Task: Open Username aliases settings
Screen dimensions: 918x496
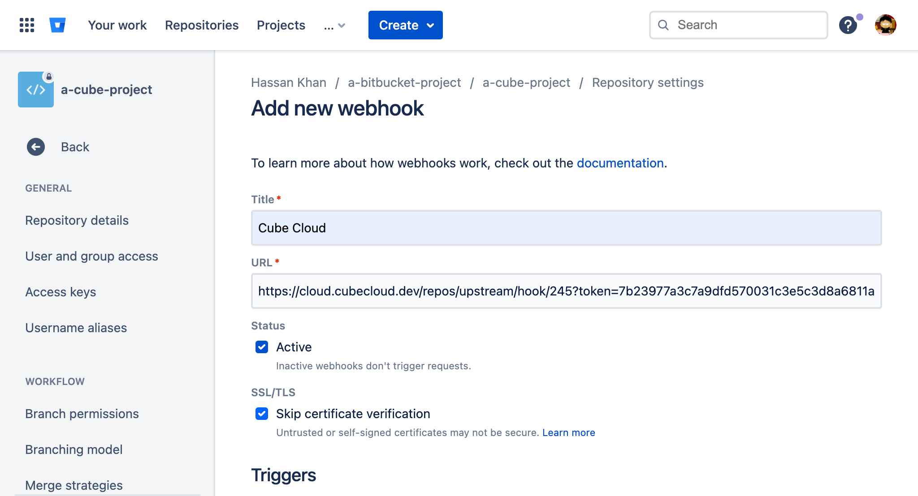Action: click(x=76, y=328)
